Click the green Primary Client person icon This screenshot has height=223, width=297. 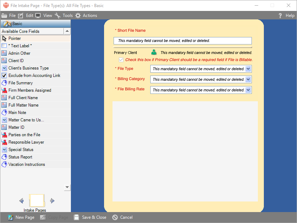[x=154, y=53]
